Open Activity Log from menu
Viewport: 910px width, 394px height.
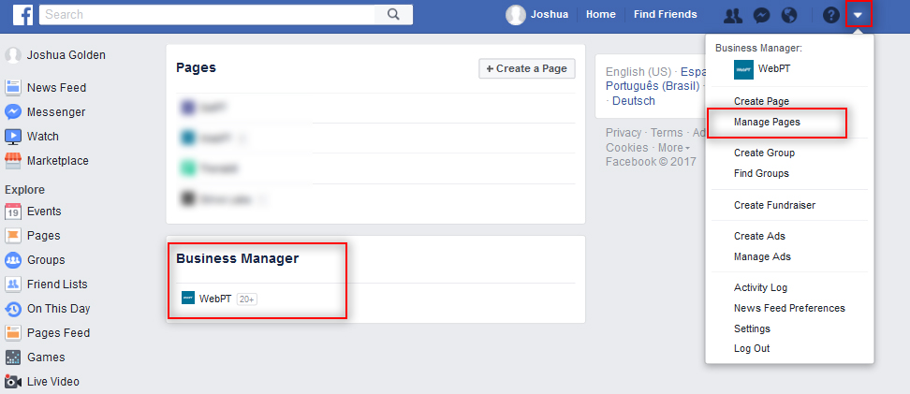[760, 288]
